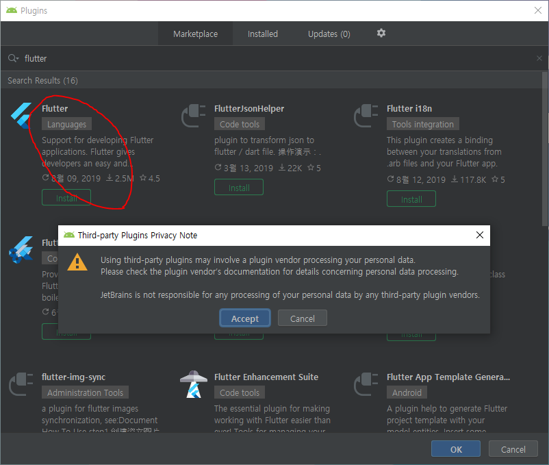This screenshot has width=549, height=465.
Task: Switch to the Marketplace tab
Action: point(195,34)
